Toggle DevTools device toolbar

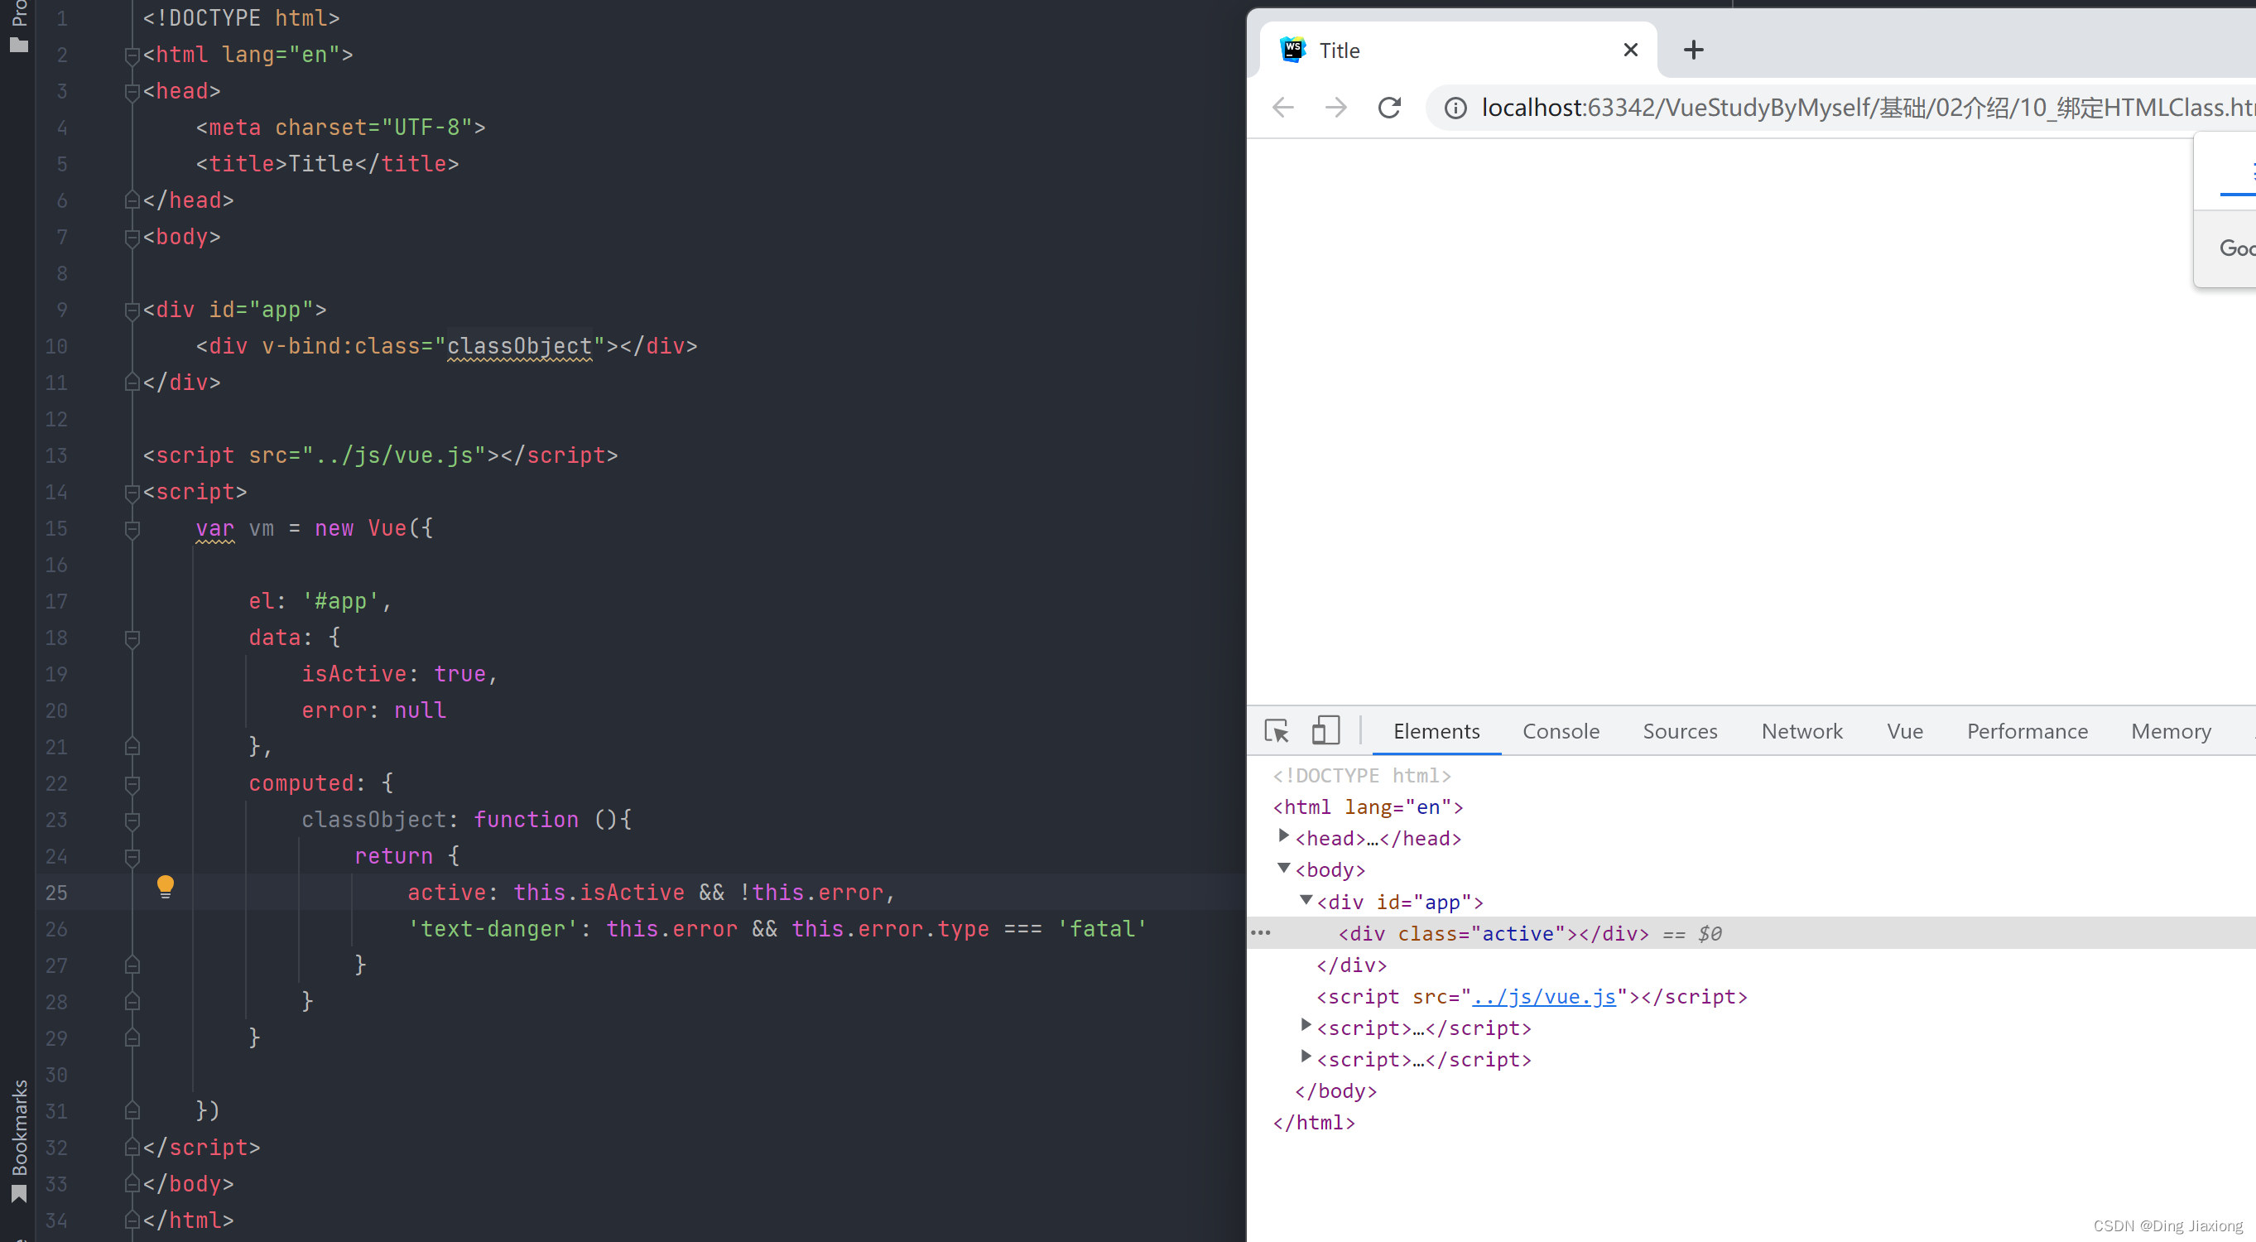point(1325,730)
